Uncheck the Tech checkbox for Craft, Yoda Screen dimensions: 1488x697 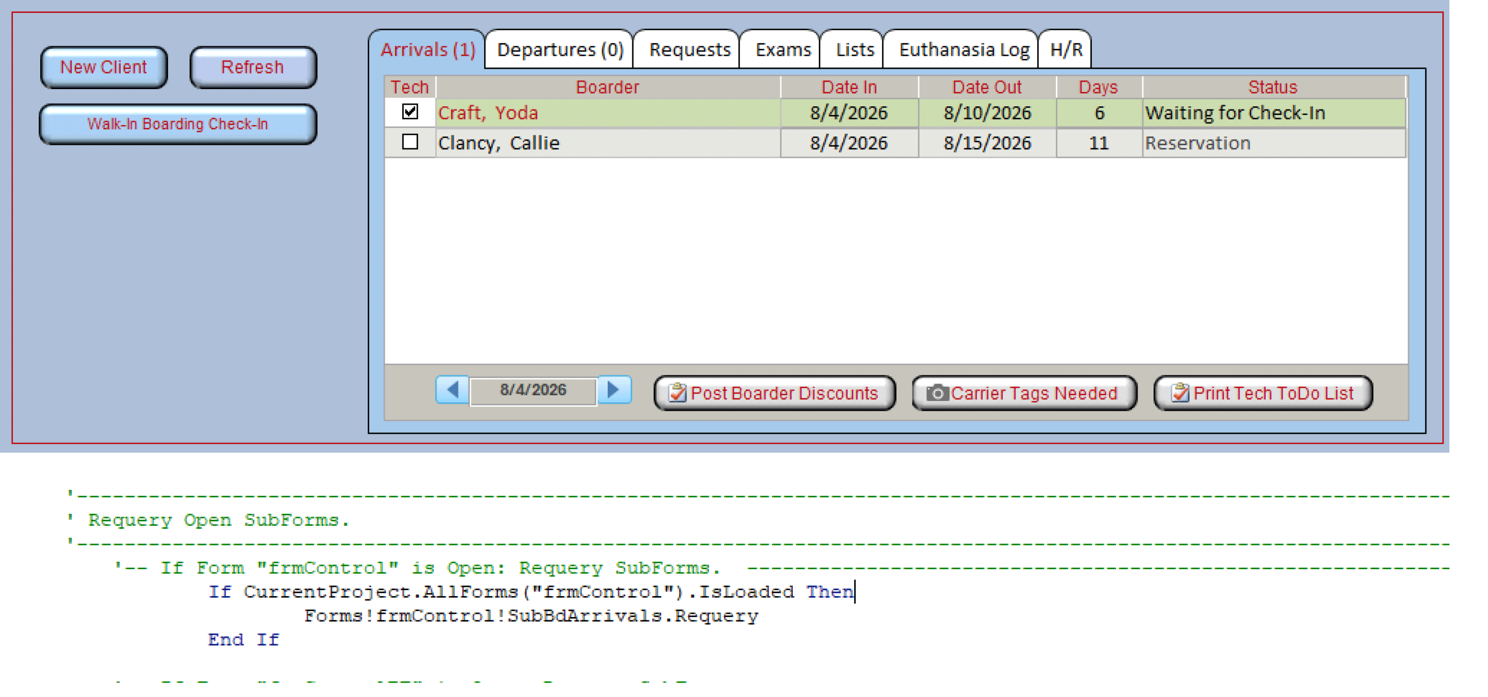coord(410,112)
